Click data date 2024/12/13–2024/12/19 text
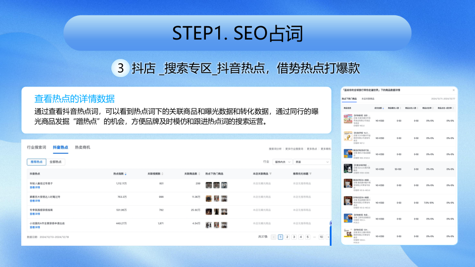This screenshot has width=475, height=267. 48,237
